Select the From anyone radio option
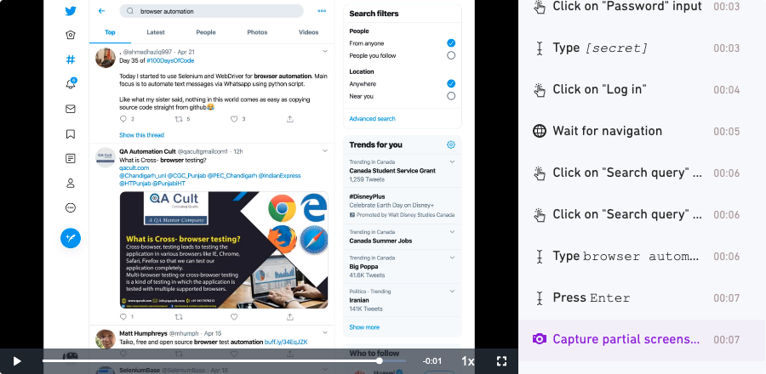Image resolution: width=766 pixels, height=374 pixels. [x=451, y=42]
